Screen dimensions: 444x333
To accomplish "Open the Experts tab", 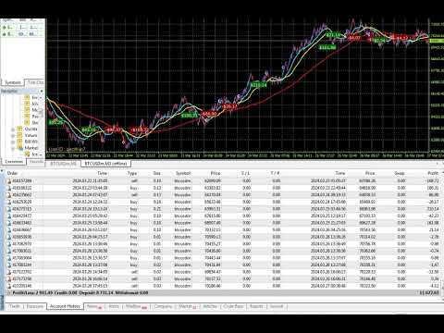I will (256, 306).
